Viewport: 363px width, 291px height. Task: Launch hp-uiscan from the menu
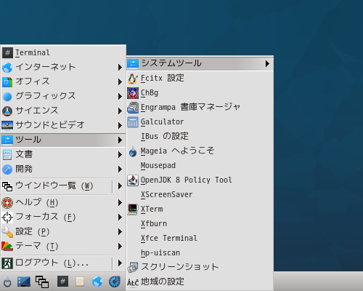coord(200,252)
